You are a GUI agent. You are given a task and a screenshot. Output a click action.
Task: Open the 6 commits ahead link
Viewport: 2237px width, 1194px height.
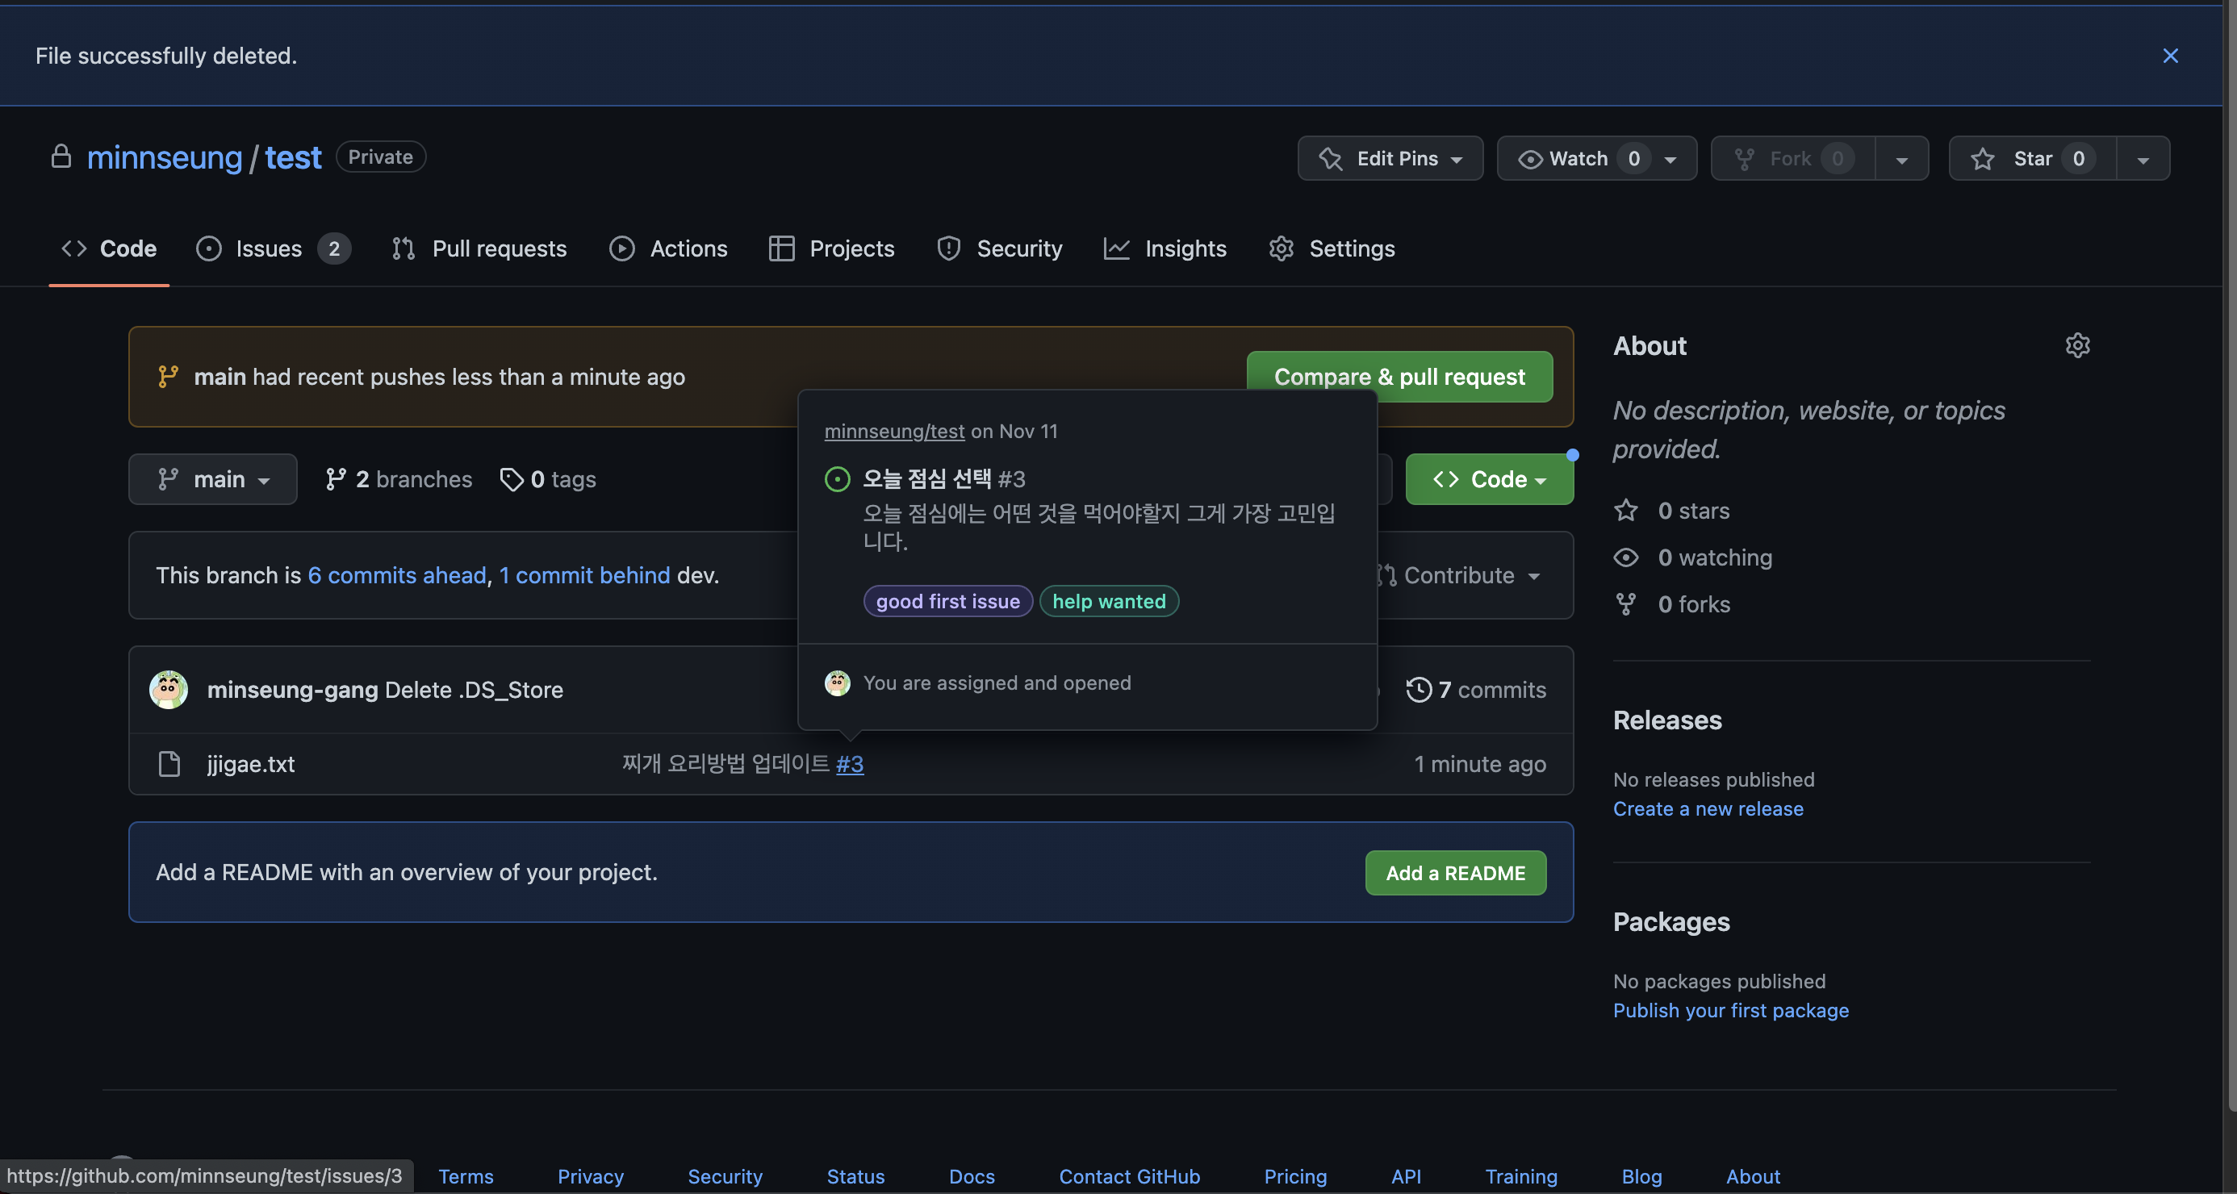point(397,576)
